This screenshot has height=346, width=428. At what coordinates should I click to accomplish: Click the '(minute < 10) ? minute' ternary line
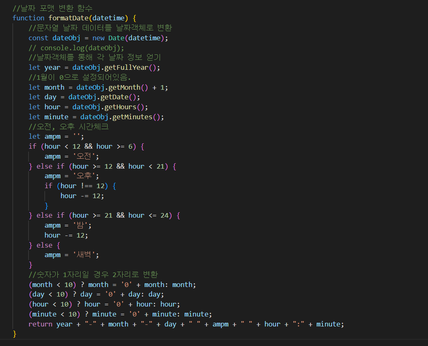click(120, 314)
